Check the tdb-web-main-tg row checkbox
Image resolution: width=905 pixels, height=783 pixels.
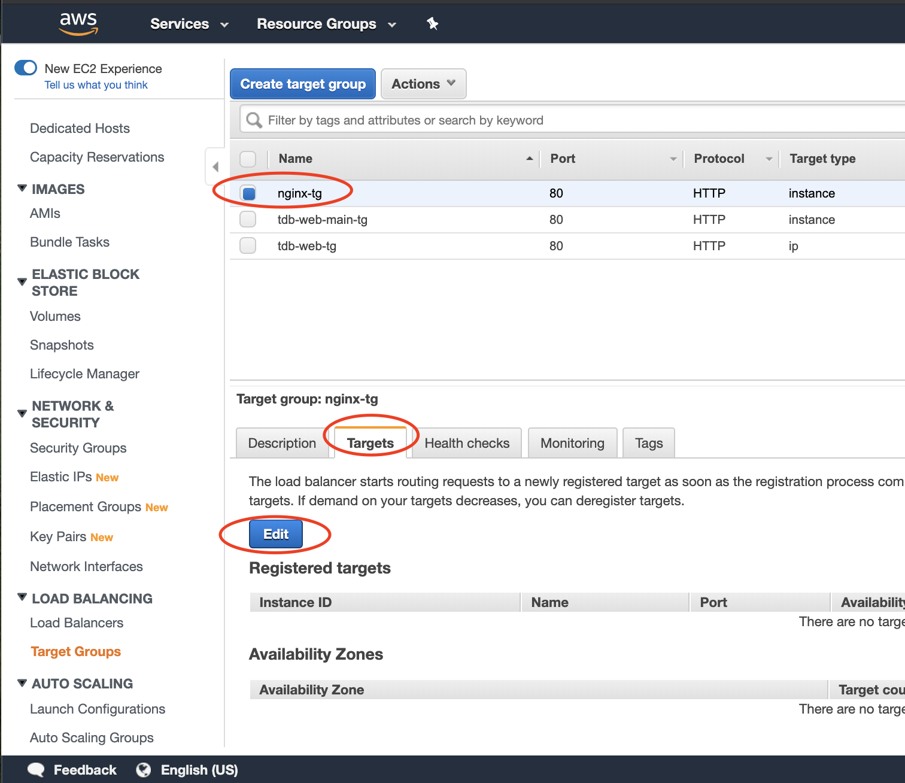(x=248, y=220)
